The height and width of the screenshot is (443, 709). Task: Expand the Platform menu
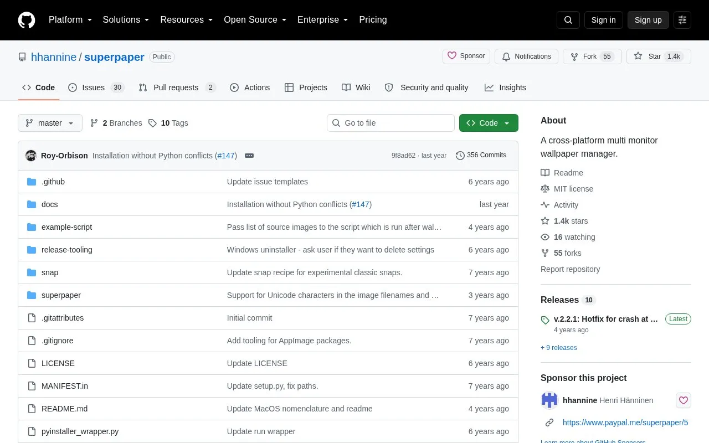[70, 20]
